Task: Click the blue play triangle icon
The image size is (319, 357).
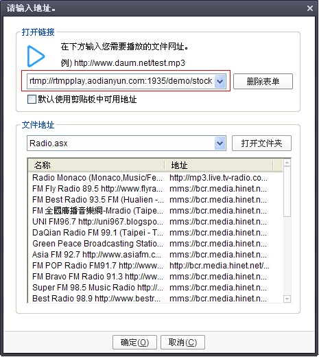Action: click(x=36, y=56)
